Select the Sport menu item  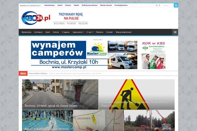(48, 32)
